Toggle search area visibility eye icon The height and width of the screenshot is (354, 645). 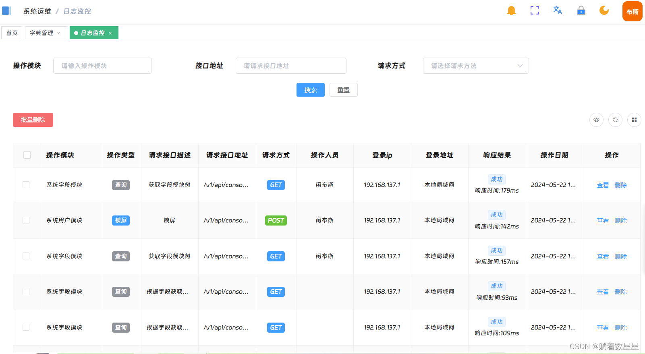(596, 120)
